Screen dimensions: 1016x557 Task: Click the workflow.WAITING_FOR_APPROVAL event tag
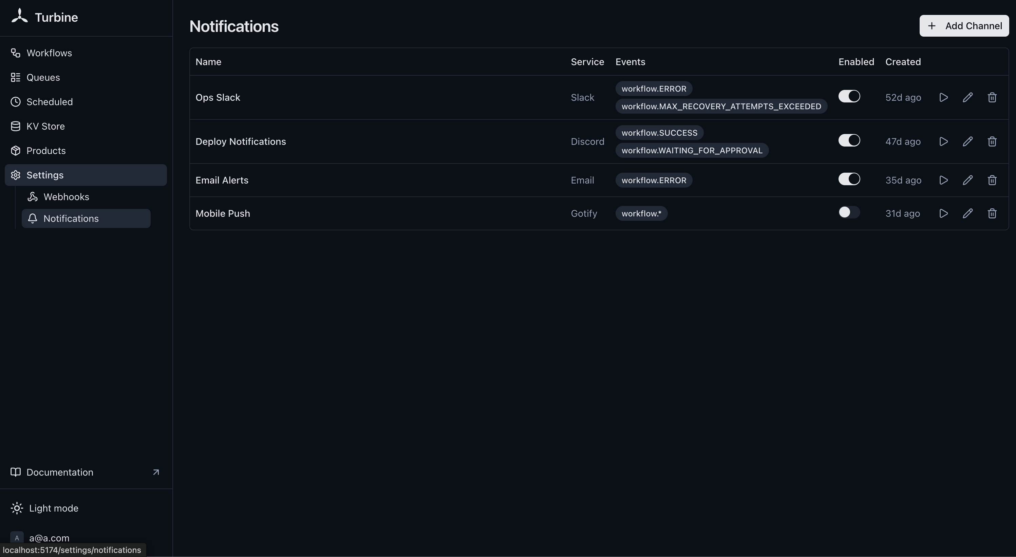692,151
